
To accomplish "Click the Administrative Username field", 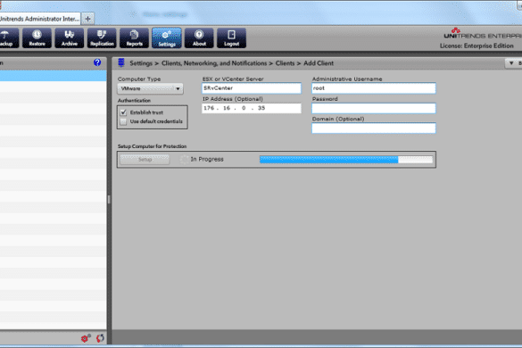I will click(x=374, y=88).
